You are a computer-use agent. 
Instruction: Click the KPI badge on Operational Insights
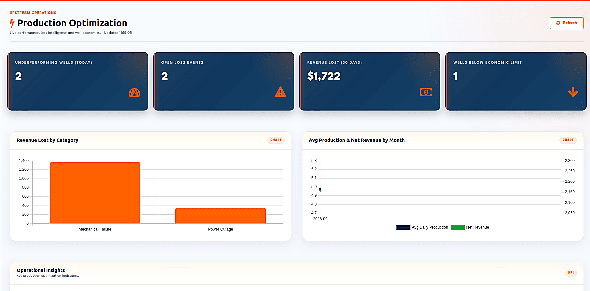pyautogui.click(x=571, y=273)
